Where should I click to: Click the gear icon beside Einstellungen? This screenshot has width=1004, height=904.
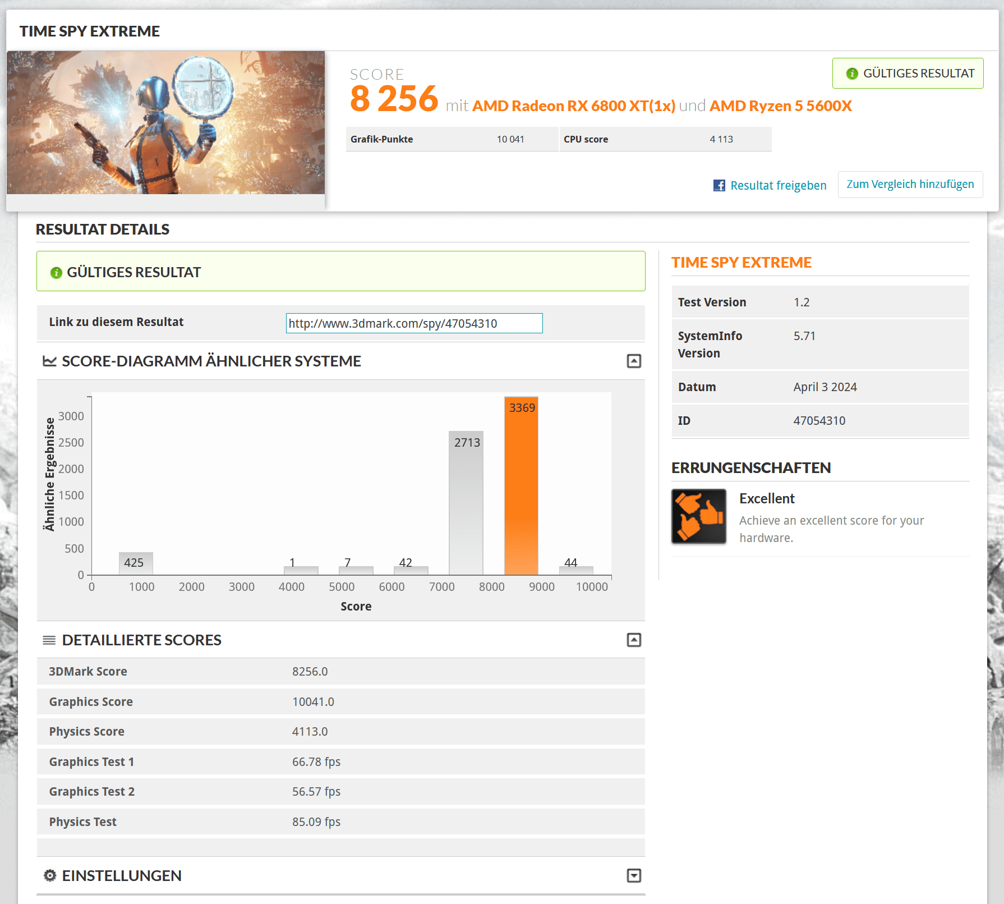click(x=50, y=875)
